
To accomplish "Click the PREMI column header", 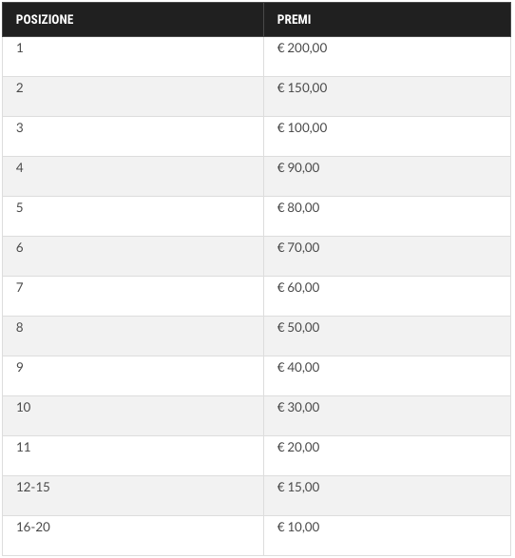I will tap(388, 19).
